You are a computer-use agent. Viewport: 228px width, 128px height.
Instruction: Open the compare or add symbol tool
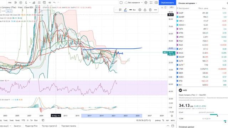pos(21,2)
